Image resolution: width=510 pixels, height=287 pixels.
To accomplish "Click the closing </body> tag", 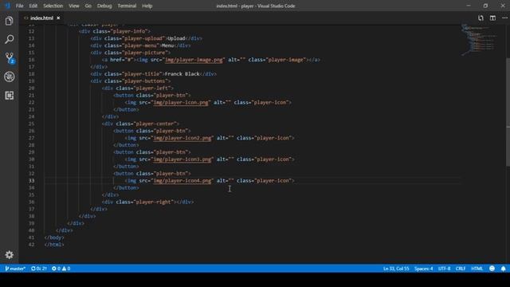I will tap(54, 238).
